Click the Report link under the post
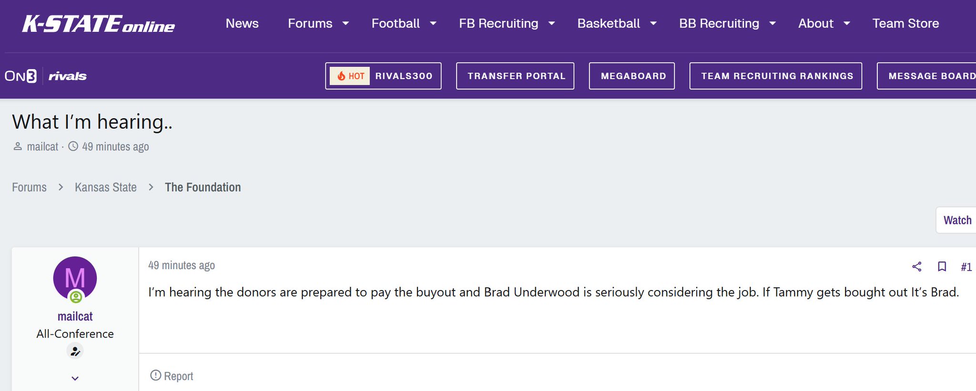This screenshot has width=976, height=391. pyautogui.click(x=172, y=376)
